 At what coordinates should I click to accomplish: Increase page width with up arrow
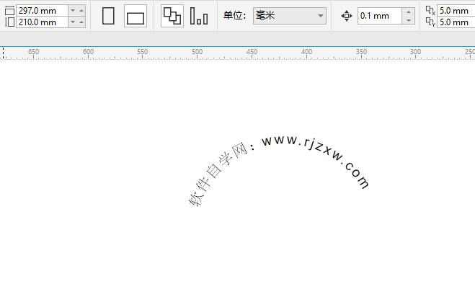coord(81,11)
